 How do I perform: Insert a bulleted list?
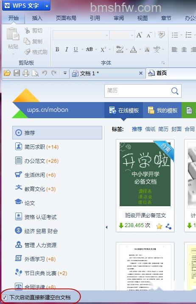(x=175, y=35)
